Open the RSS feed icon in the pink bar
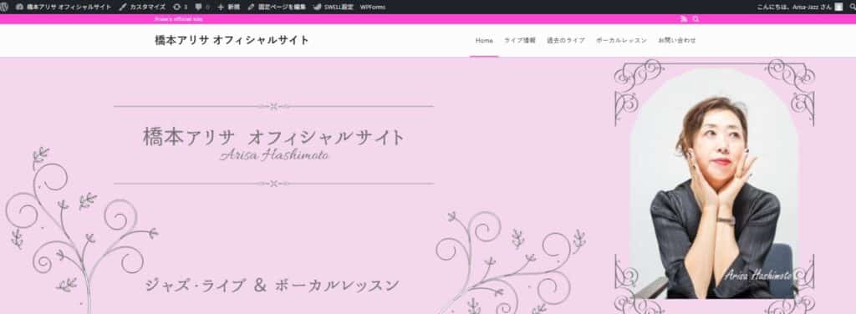 (x=684, y=19)
